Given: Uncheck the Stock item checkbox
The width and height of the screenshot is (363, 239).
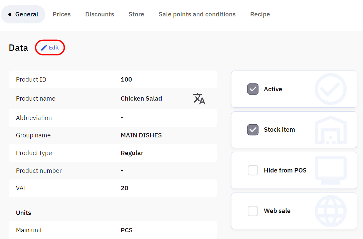Looking at the screenshot, I should point(253,130).
